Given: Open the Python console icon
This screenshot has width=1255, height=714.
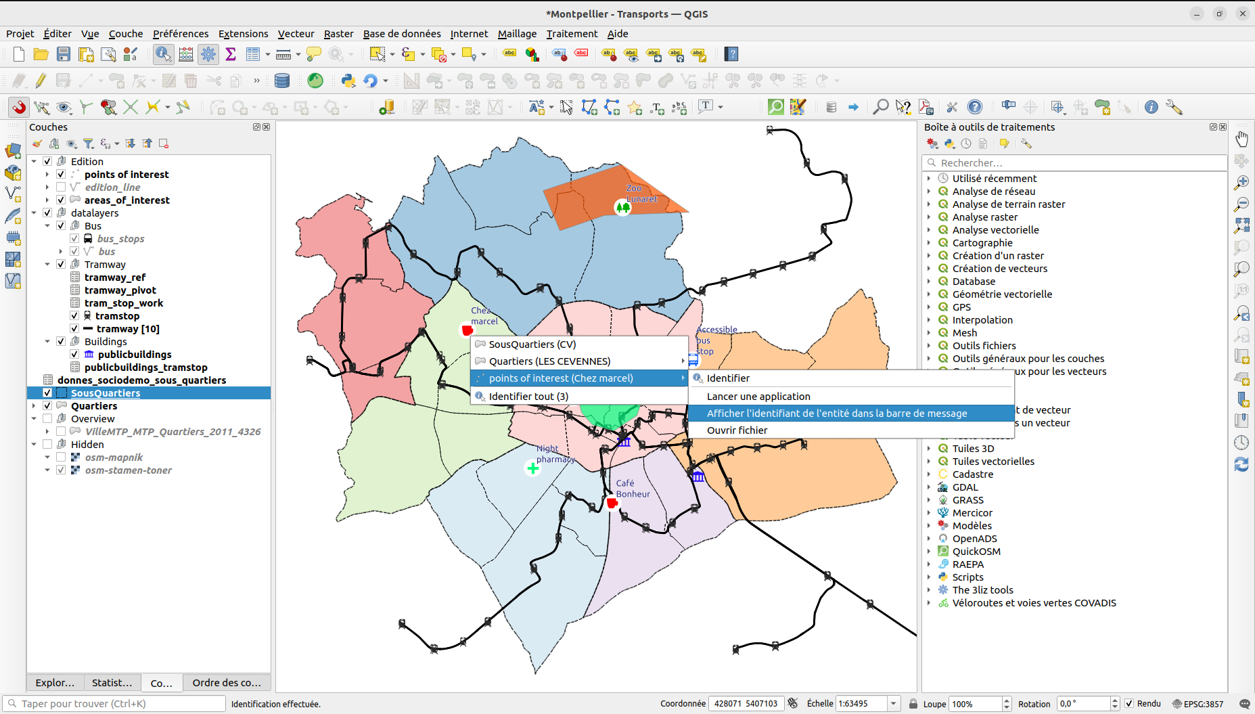Looking at the screenshot, I should [x=348, y=81].
